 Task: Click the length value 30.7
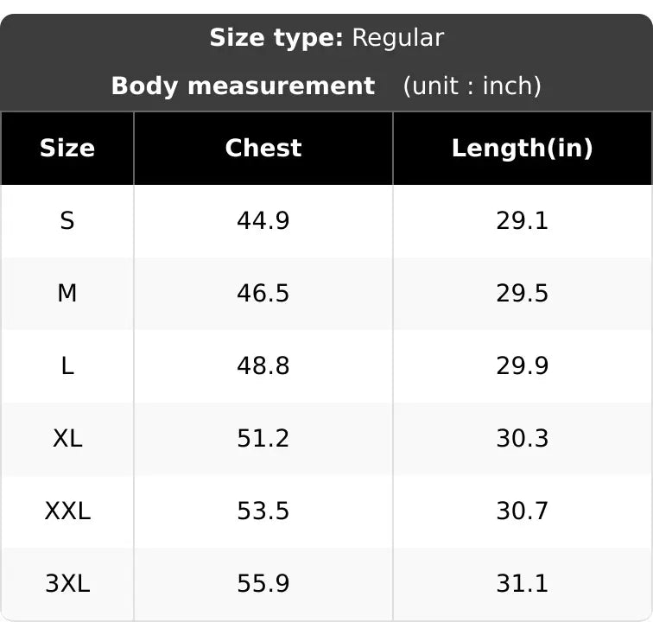click(x=523, y=511)
